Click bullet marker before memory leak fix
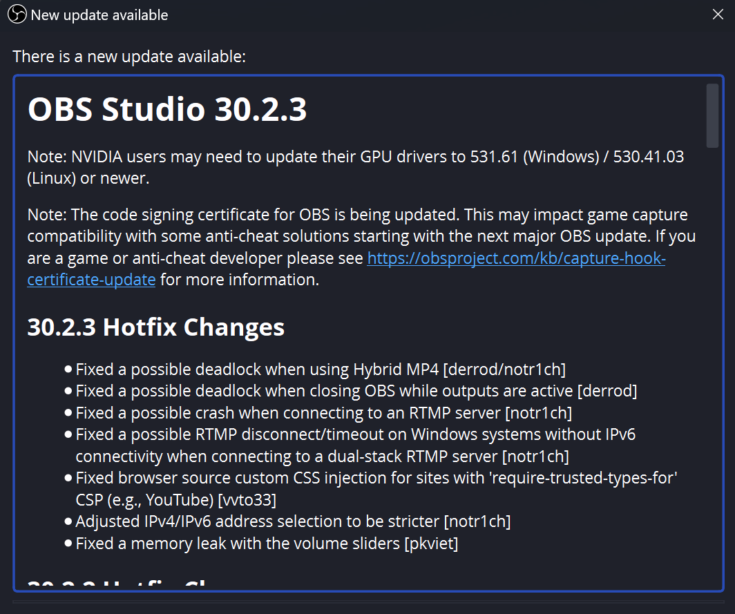The height and width of the screenshot is (614, 735). 68,544
